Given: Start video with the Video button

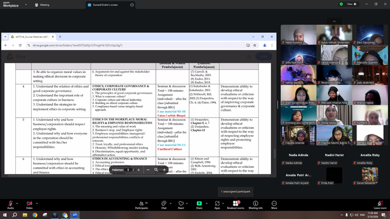Looking at the screenshot, I should [x=29, y=205].
